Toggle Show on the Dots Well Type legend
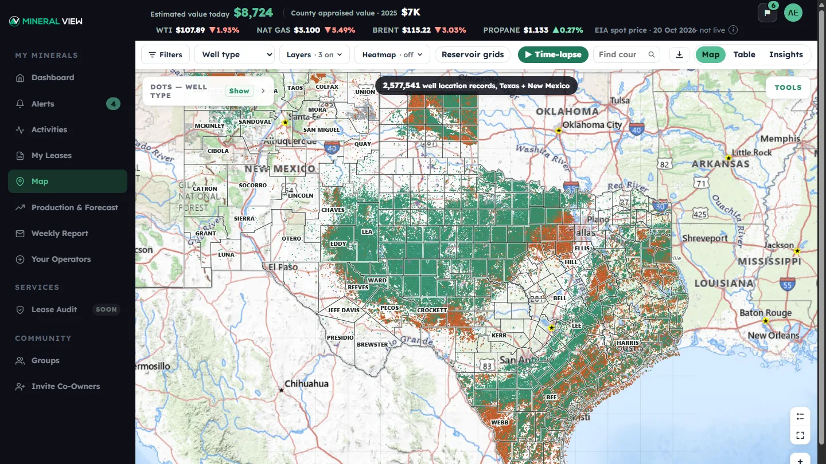The width and height of the screenshot is (826, 464). pyautogui.click(x=239, y=91)
